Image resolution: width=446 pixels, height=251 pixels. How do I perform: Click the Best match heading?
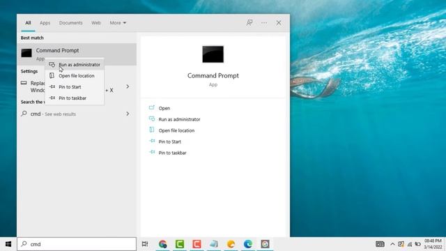[32, 38]
